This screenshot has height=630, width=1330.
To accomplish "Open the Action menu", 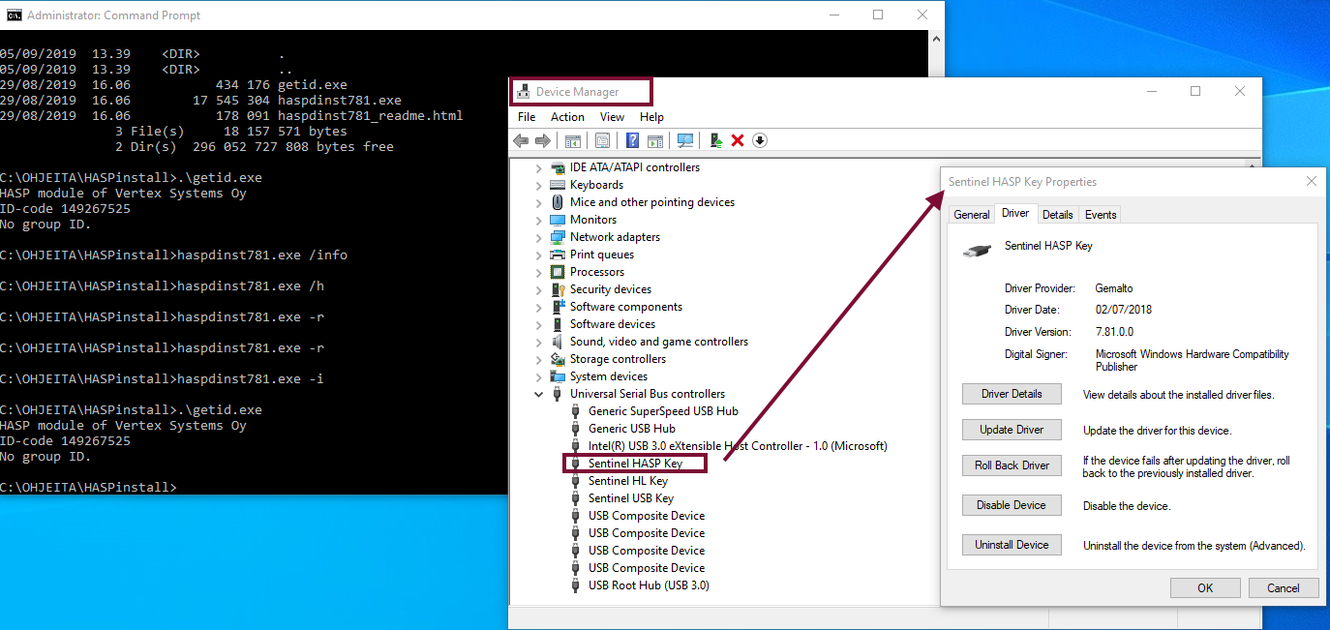I will pos(567,117).
